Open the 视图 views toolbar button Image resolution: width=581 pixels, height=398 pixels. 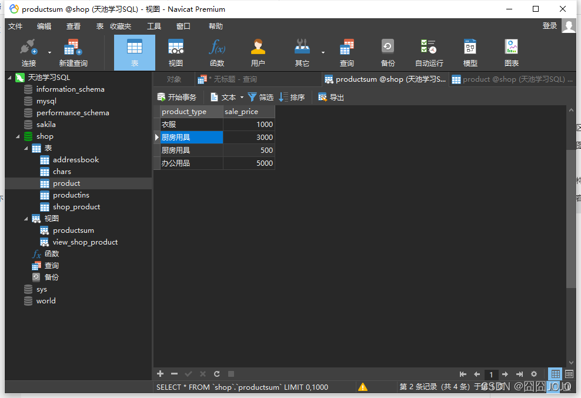point(176,53)
